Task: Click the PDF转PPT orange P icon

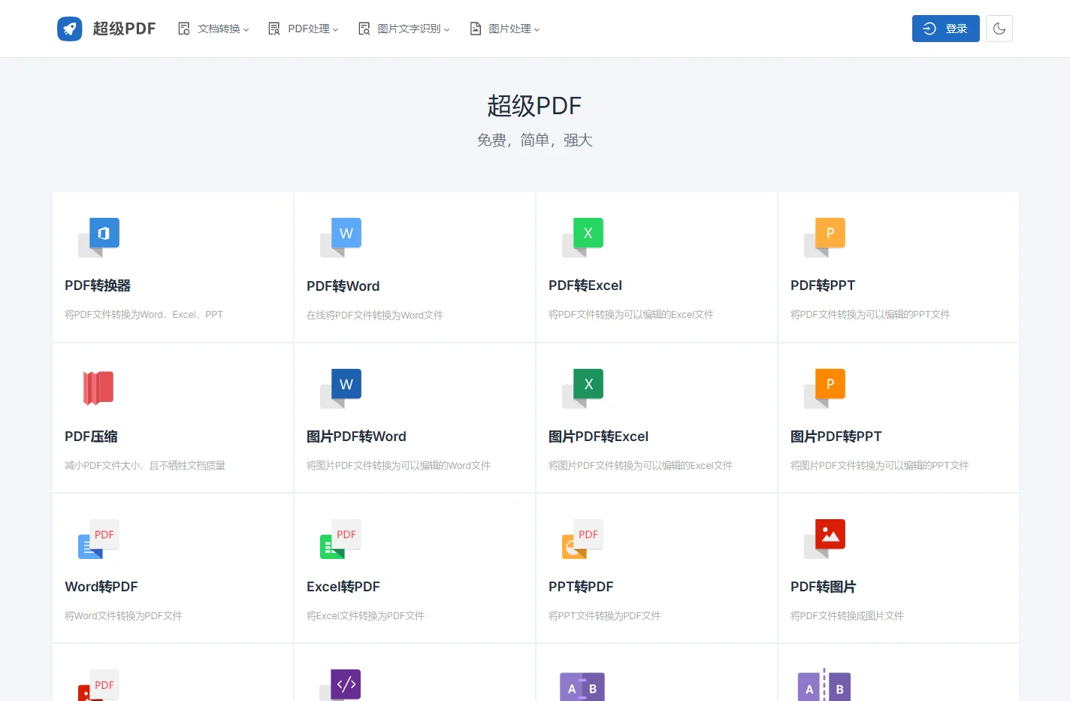Action: 825,237
